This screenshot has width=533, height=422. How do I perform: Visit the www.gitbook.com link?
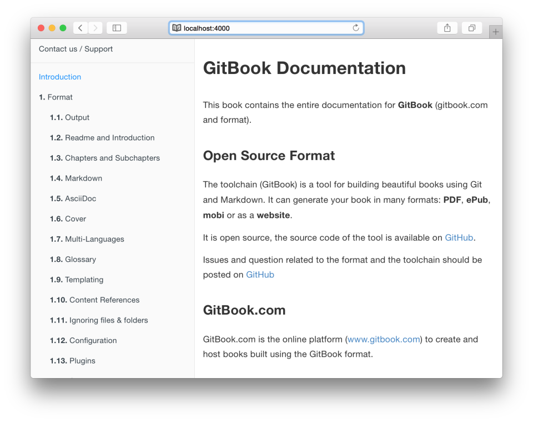click(383, 339)
